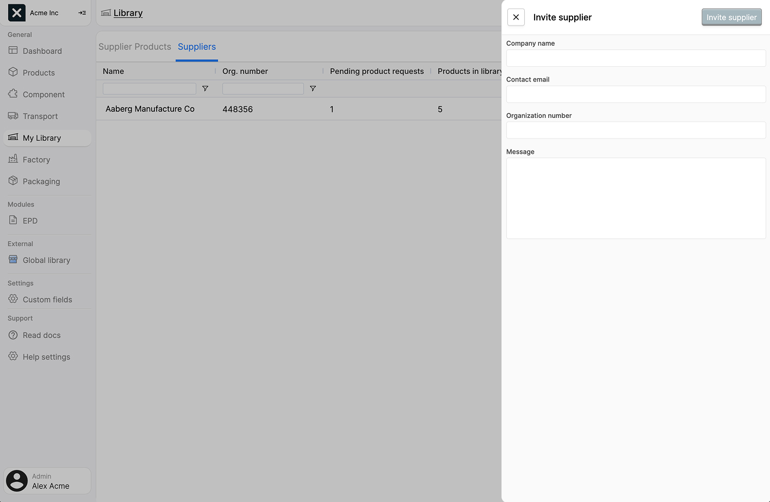This screenshot has height=502, width=770.
Task: Open the Packaging section
Action: coord(41,181)
